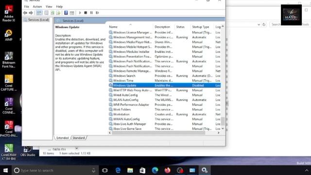Select WMI Performance Adapter service
Screen dimensions: 311x175
[x=165, y=105]
